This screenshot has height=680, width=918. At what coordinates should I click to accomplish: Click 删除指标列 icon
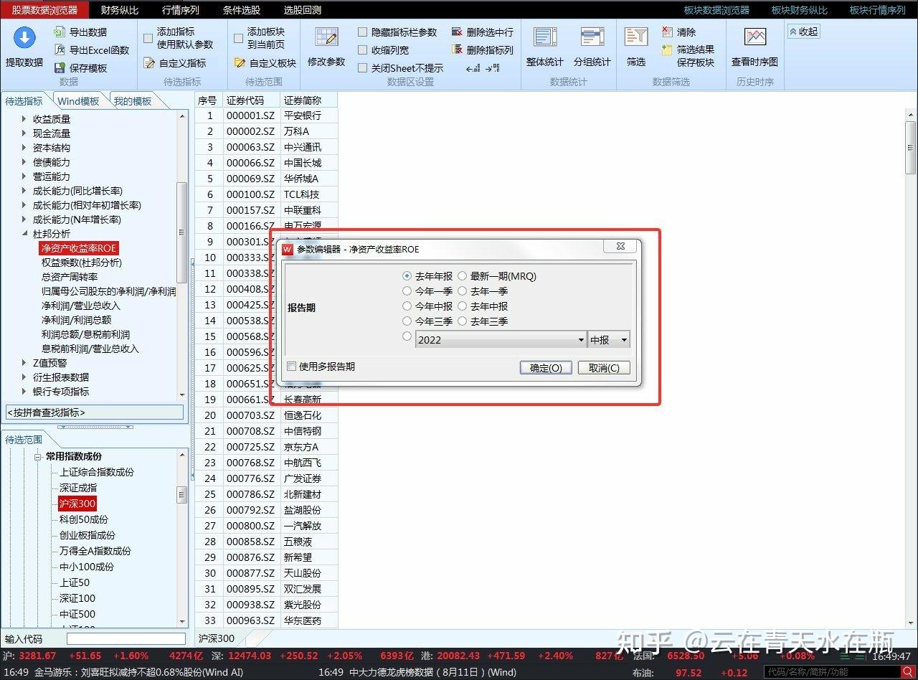point(457,50)
